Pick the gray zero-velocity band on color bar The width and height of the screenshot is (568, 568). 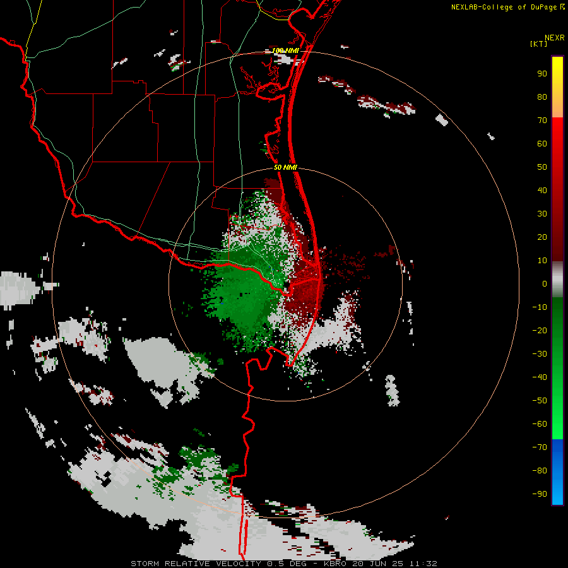557,280
